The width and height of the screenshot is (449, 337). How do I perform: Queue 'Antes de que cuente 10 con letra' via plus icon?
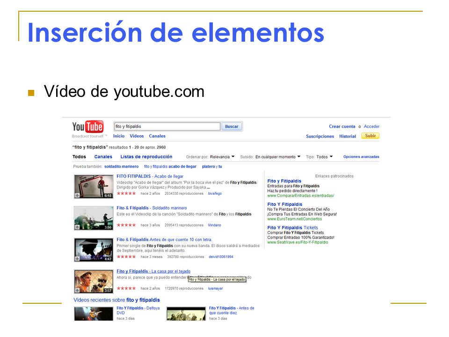point(77,259)
